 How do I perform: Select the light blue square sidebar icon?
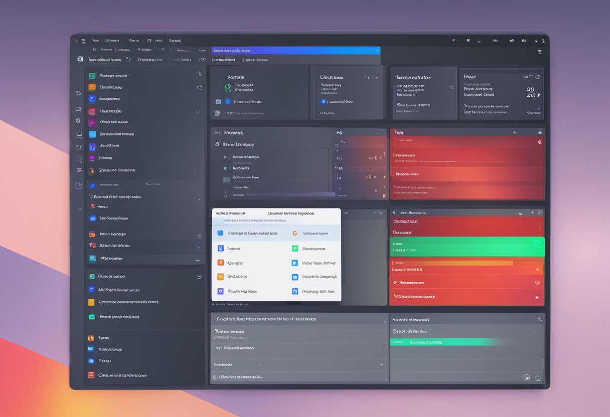click(92, 134)
